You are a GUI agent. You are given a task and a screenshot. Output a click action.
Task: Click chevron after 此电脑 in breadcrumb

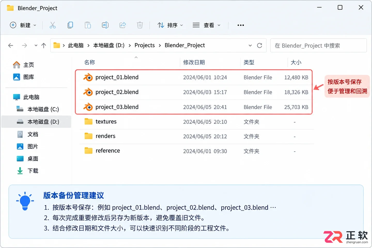click(88, 45)
